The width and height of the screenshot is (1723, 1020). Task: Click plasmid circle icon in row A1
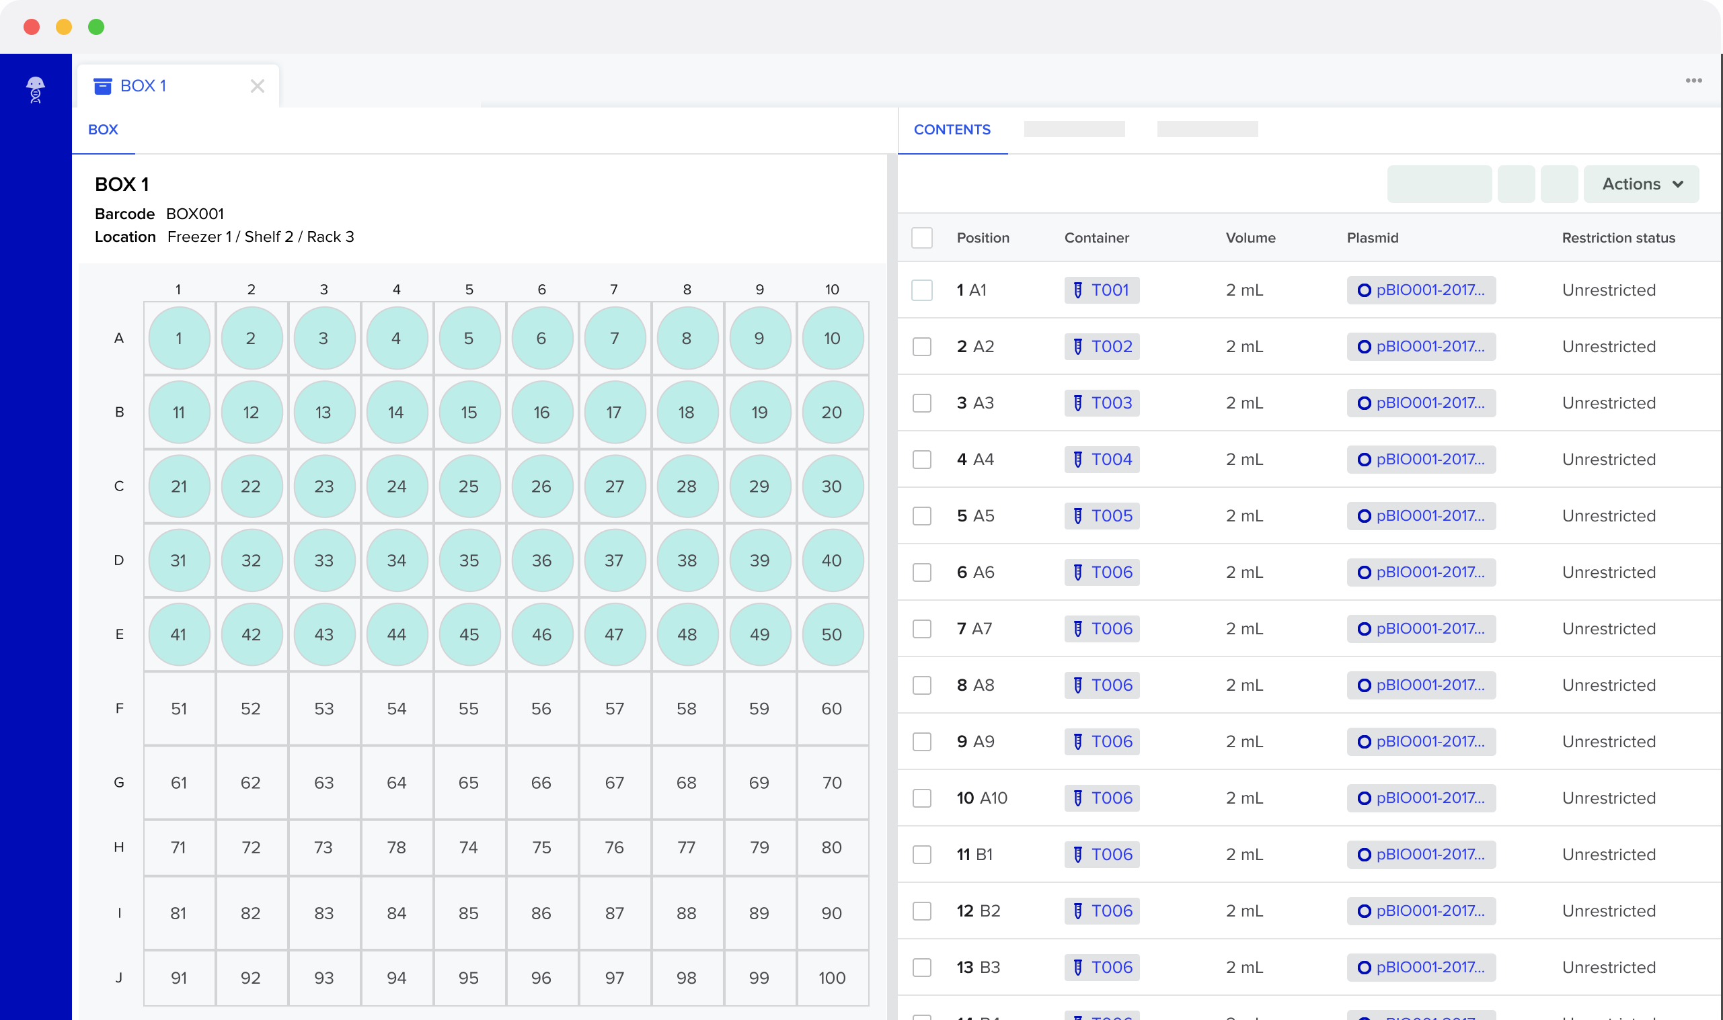tap(1364, 290)
